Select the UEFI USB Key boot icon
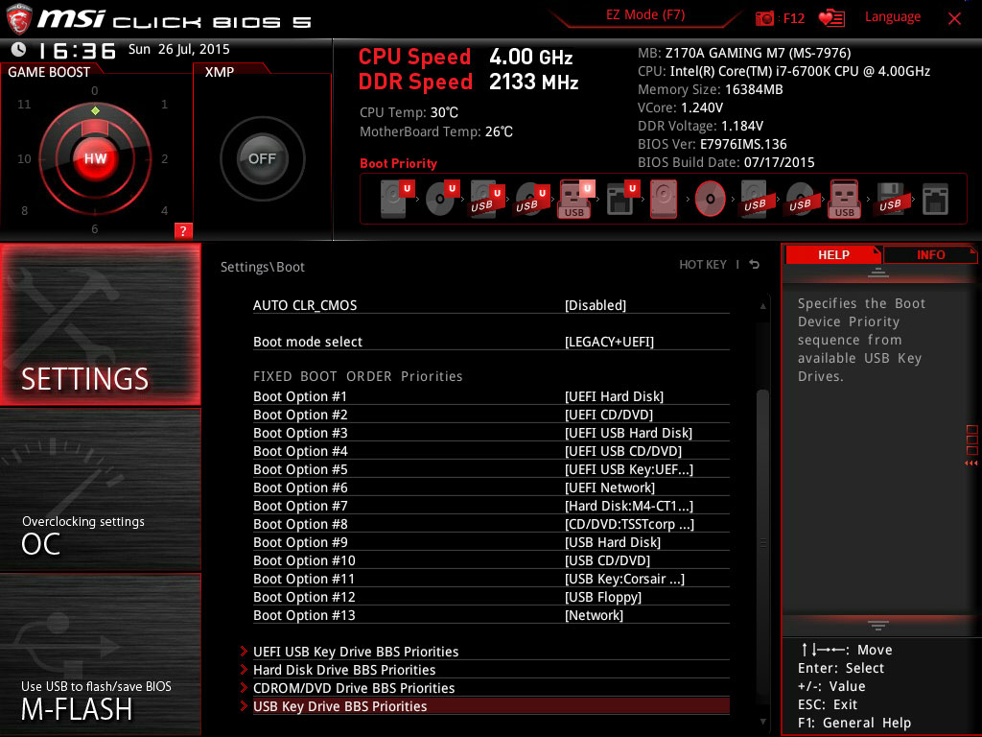The width and height of the screenshot is (982, 737). [576, 199]
